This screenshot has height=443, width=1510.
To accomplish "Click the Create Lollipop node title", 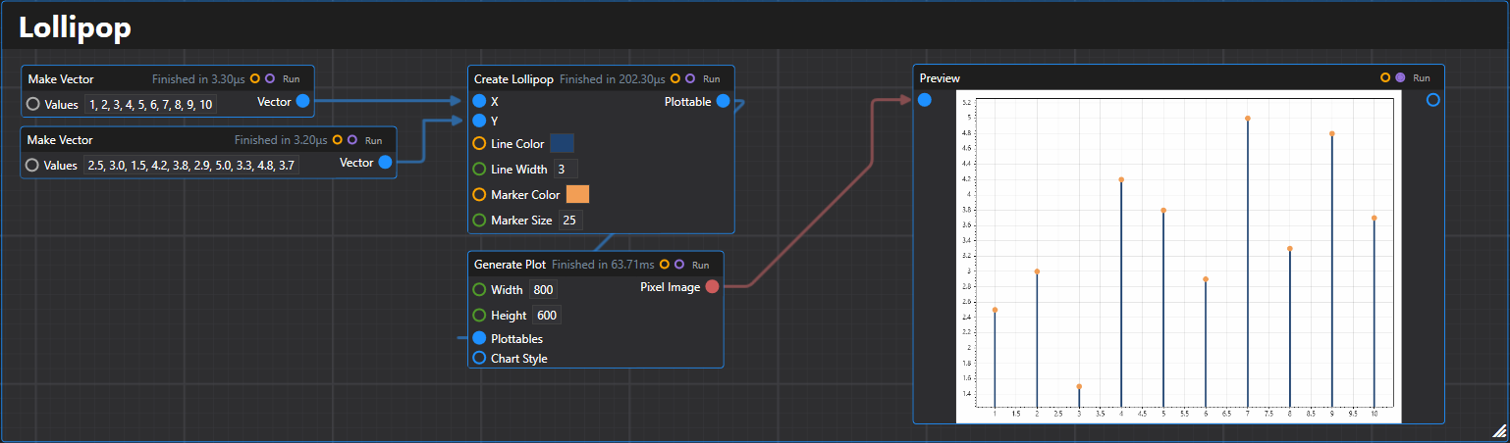I will pos(513,78).
